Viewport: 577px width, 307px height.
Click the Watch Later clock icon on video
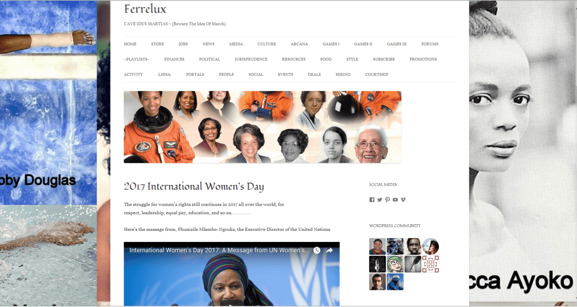tap(317, 250)
